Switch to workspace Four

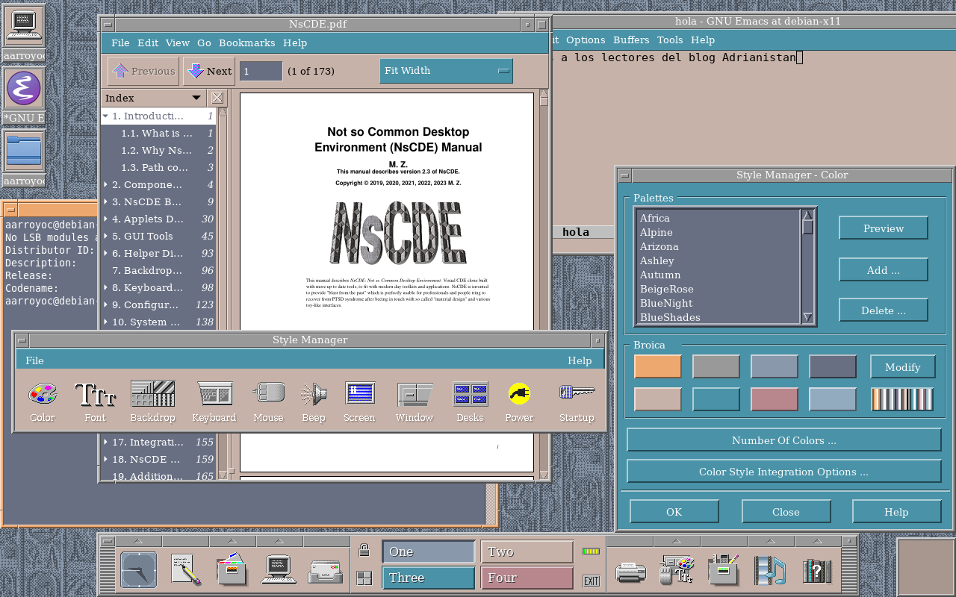527,578
